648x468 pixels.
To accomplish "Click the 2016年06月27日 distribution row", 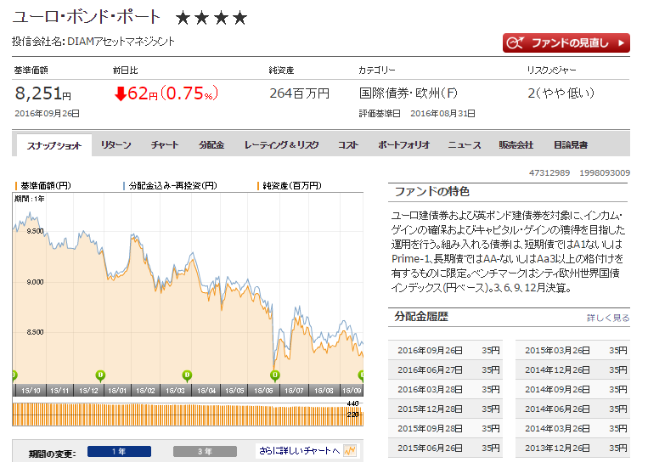I will point(445,369).
